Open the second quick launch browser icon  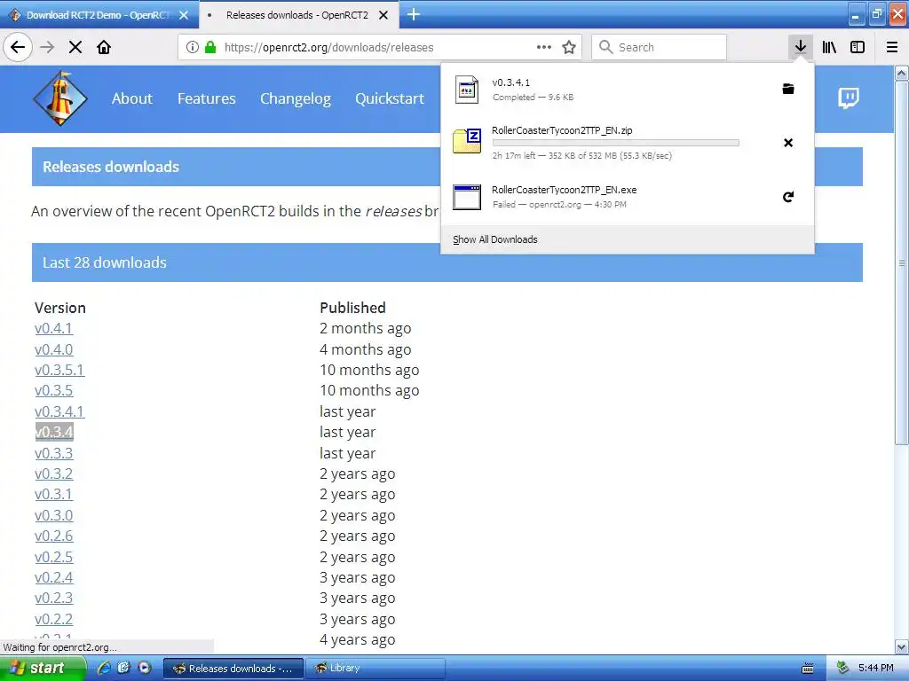(x=124, y=668)
